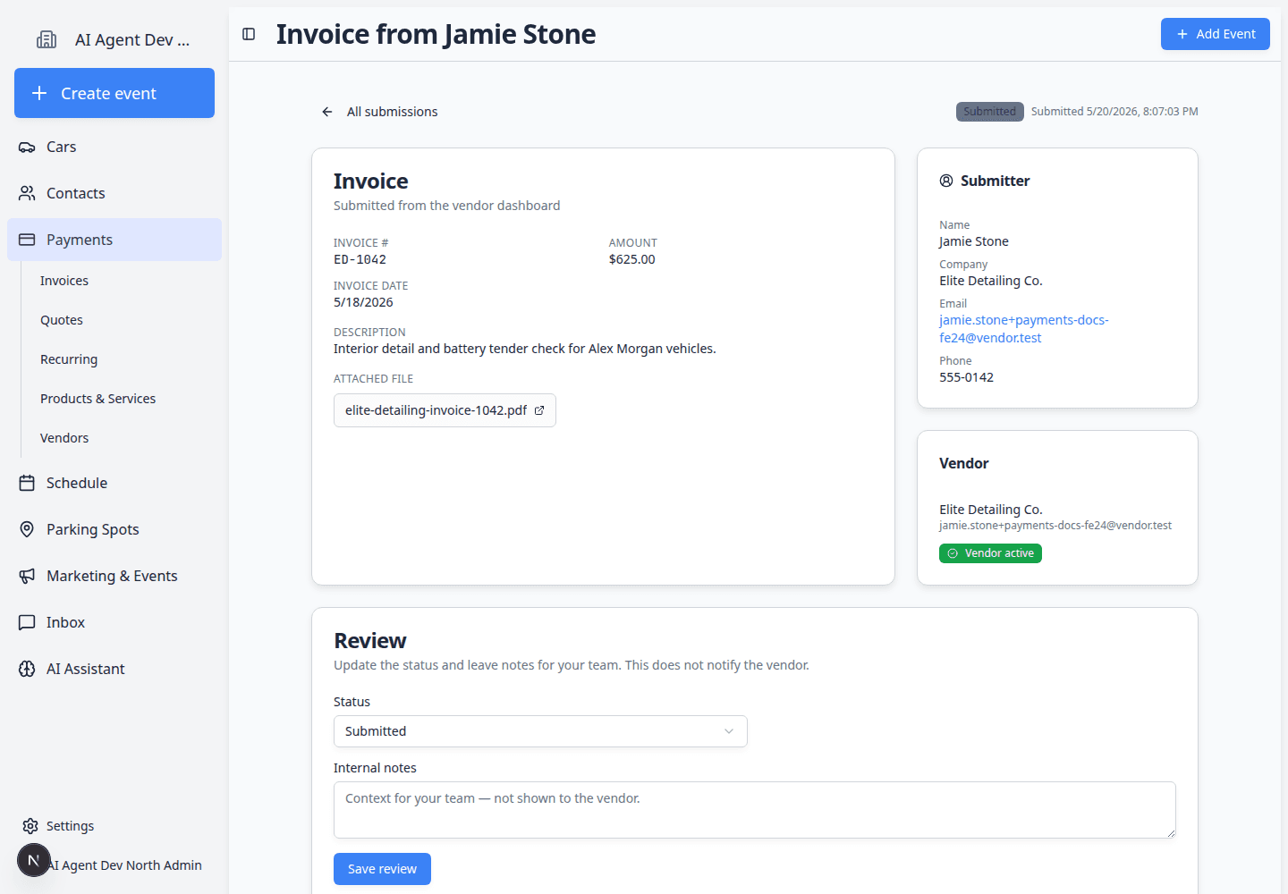Click the Internal notes text area
This screenshot has height=894, width=1288.
[755, 810]
